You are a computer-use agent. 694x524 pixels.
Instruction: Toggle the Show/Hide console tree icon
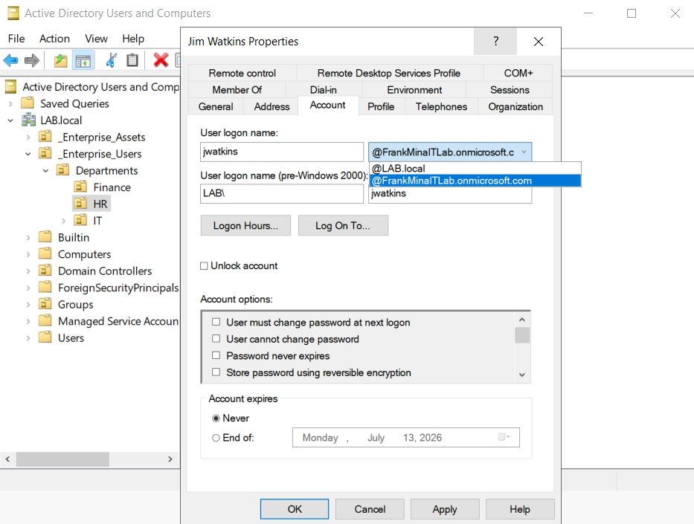tap(83, 61)
